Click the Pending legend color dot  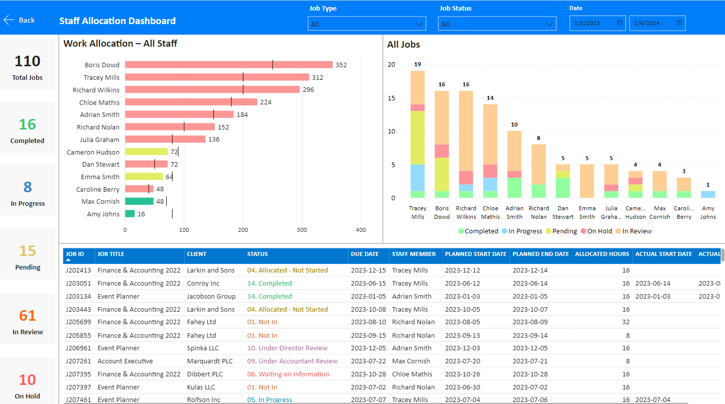pos(548,231)
